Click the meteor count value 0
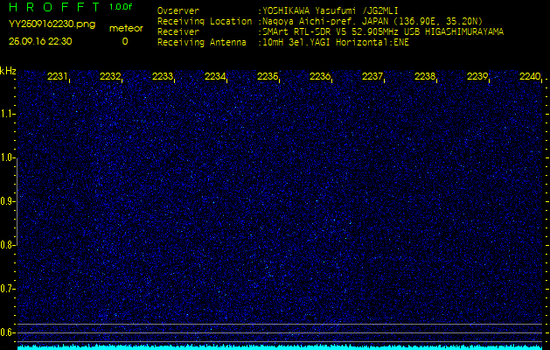Viewport: 550px width, 350px height. point(124,41)
